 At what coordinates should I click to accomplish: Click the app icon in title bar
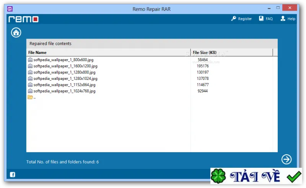10,9
